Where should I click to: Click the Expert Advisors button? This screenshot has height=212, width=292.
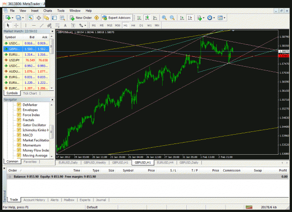(117, 18)
